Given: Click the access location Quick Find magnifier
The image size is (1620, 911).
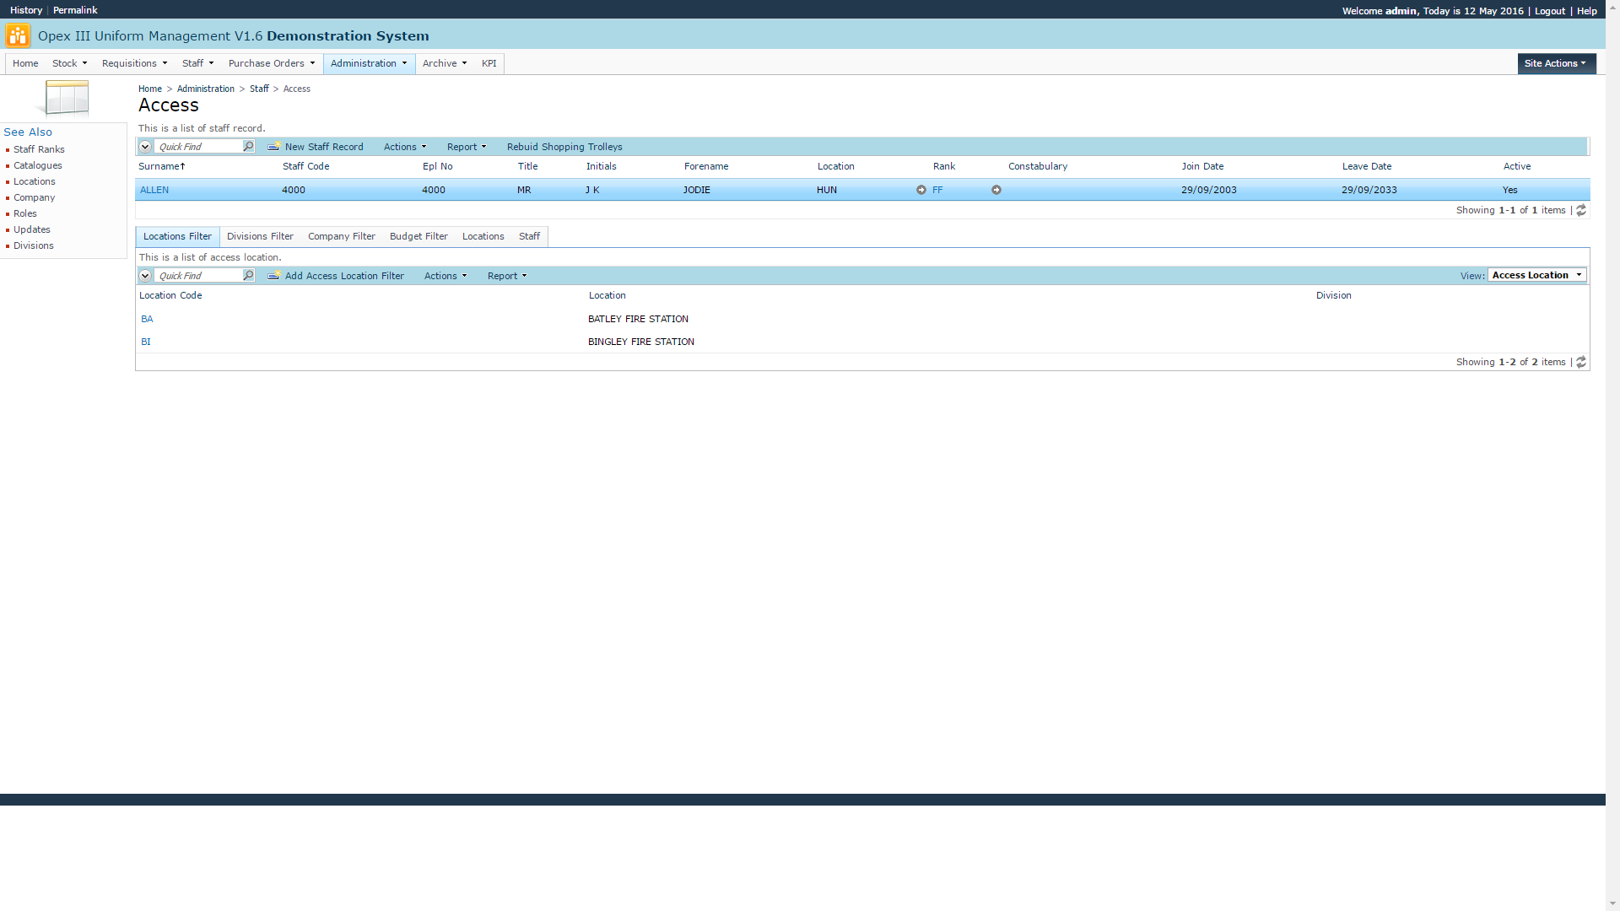Looking at the screenshot, I should point(248,275).
